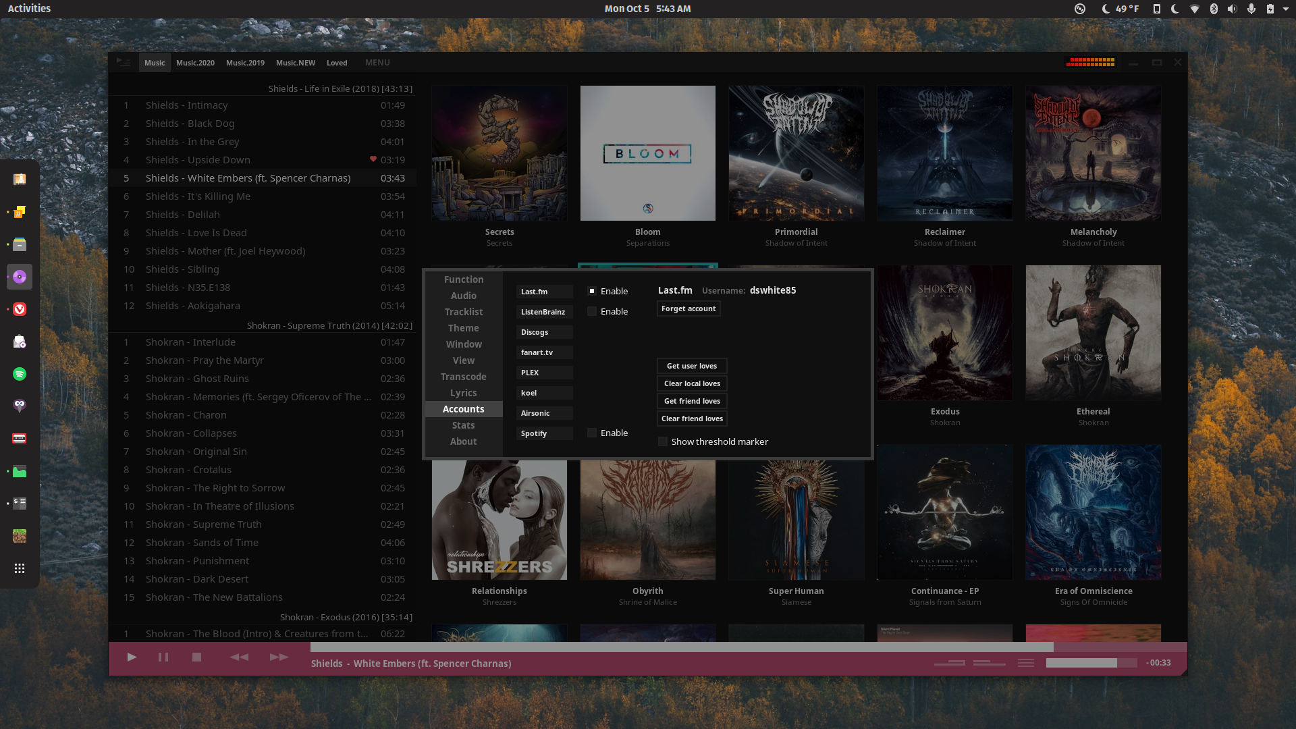This screenshot has height=729, width=1296.
Task: Open the View settings section
Action: point(464,360)
